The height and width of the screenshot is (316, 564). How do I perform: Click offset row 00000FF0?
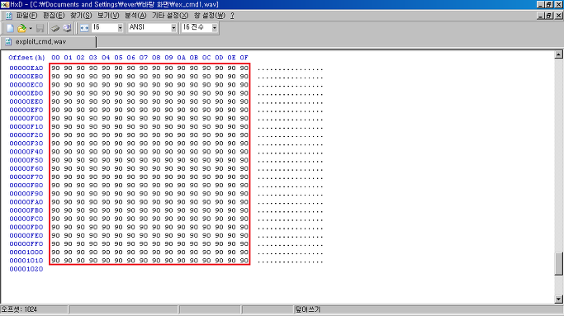tap(26, 243)
